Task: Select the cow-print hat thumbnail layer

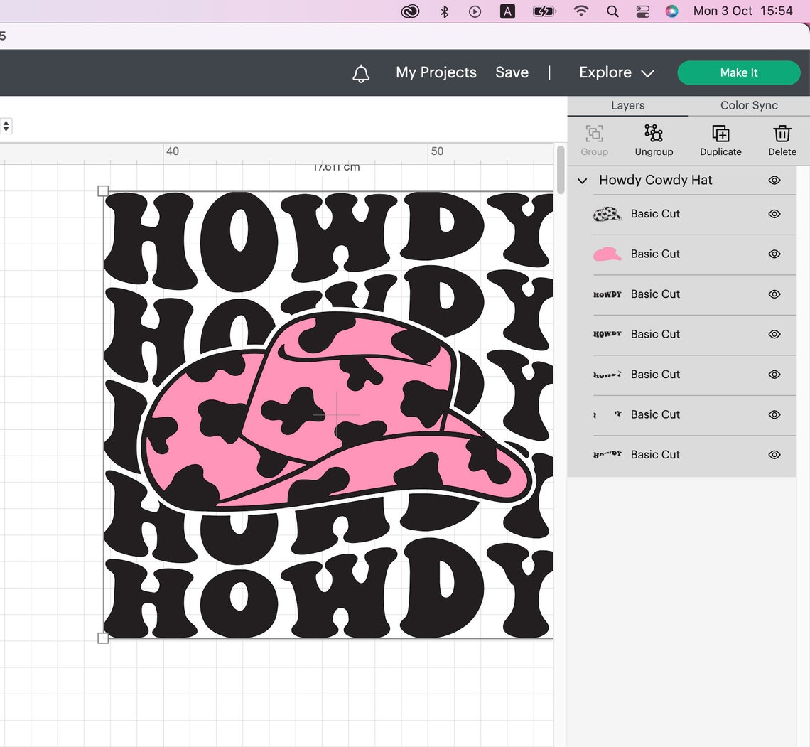Action: pyautogui.click(x=607, y=213)
